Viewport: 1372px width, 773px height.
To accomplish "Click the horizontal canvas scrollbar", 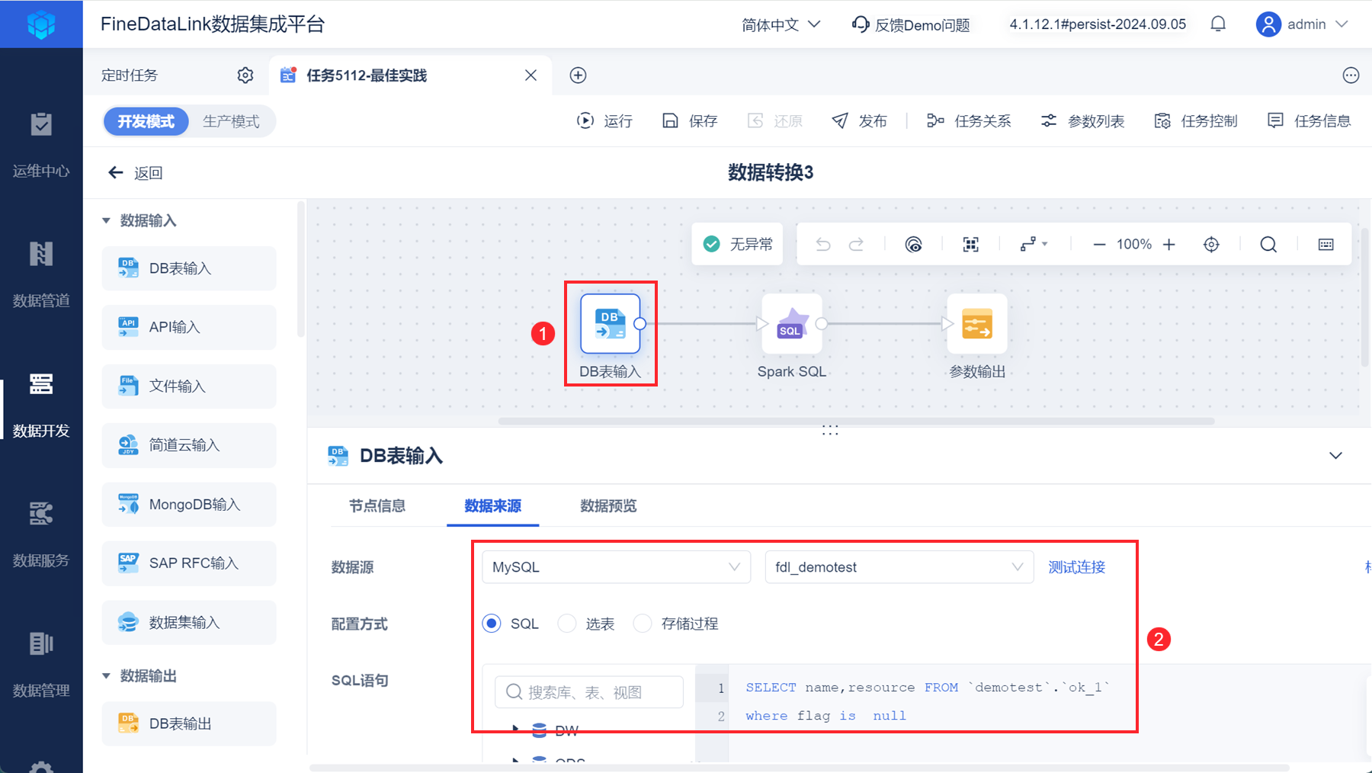I will 856,421.
